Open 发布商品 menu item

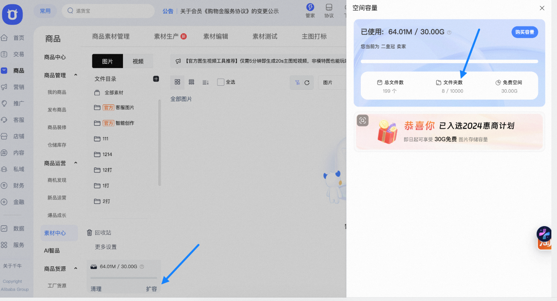coord(57,110)
